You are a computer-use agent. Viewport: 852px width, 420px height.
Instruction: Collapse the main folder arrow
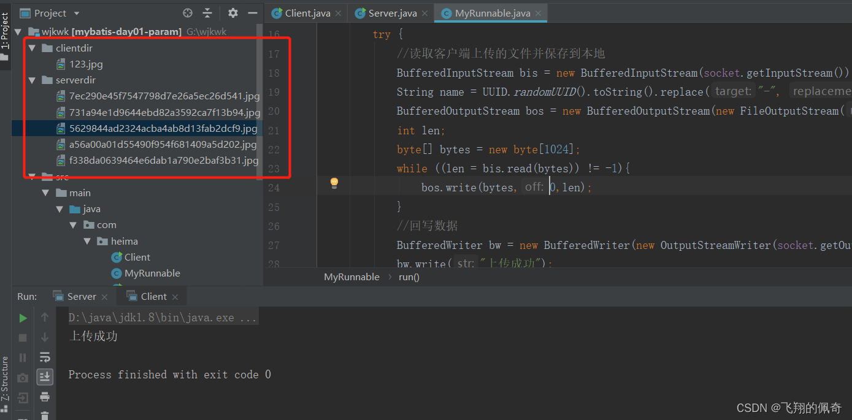[46, 193]
